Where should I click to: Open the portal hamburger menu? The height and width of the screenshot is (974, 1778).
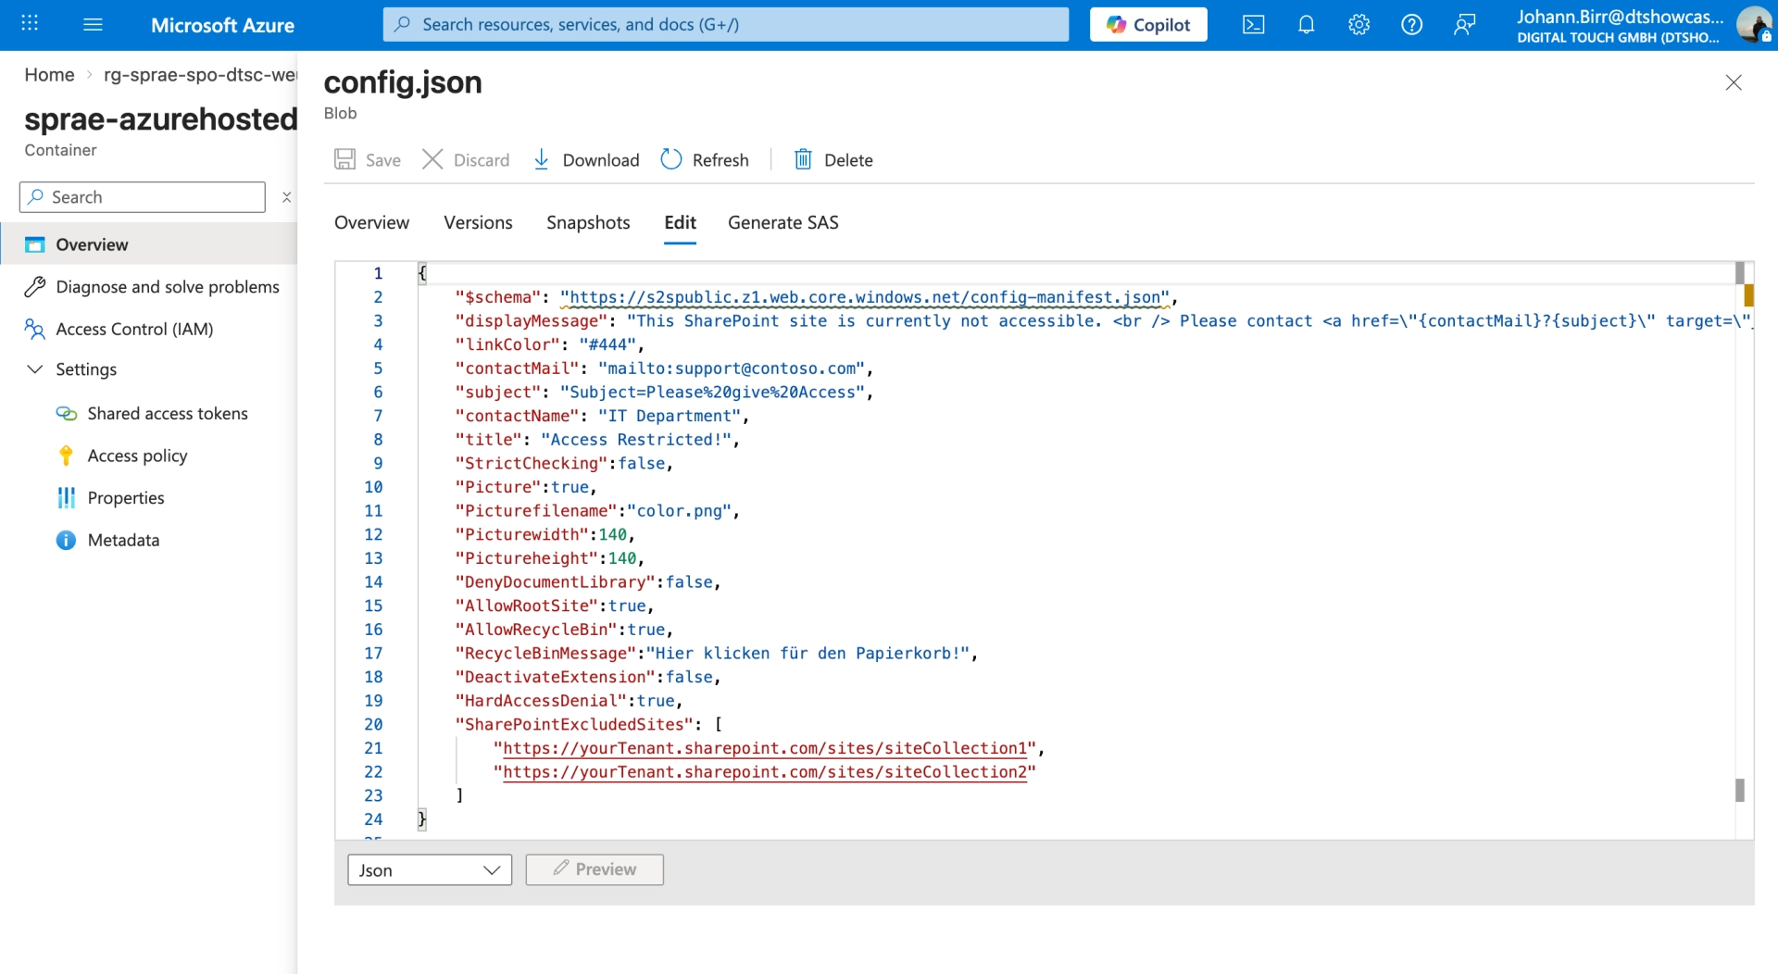click(93, 24)
